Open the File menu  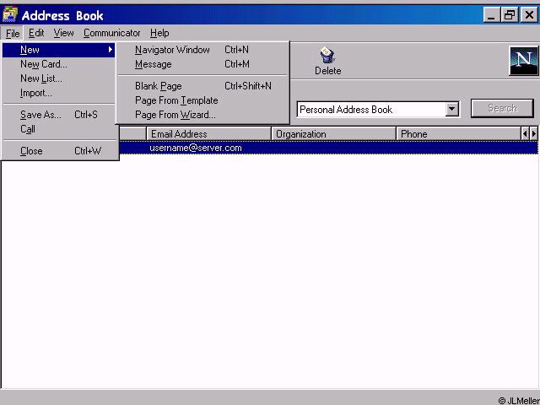[x=13, y=34]
